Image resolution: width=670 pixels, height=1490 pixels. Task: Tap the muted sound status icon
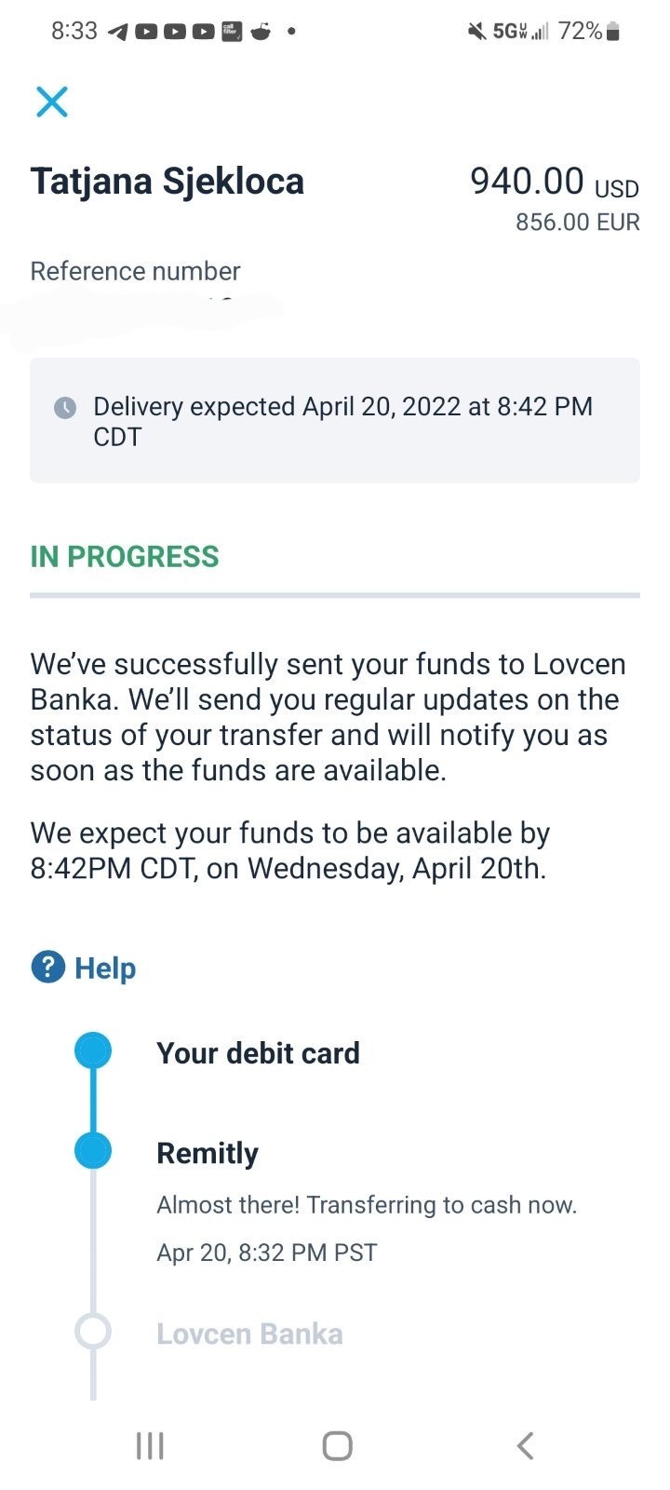click(476, 32)
